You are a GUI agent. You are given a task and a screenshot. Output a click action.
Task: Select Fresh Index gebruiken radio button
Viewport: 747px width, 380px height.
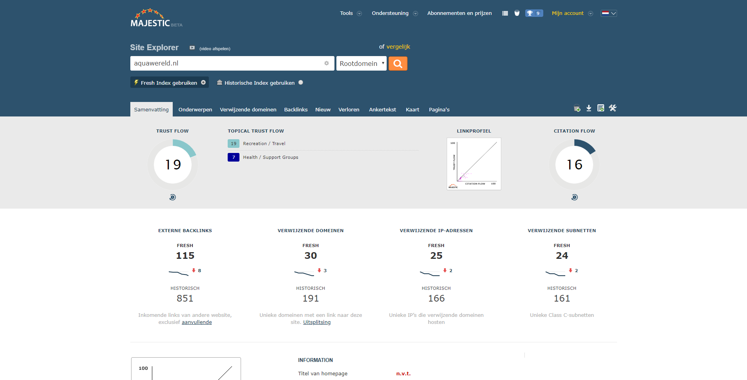tap(203, 82)
